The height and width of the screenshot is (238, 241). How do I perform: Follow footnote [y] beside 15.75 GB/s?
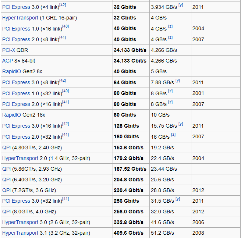pyautogui.click(x=181, y=124)
